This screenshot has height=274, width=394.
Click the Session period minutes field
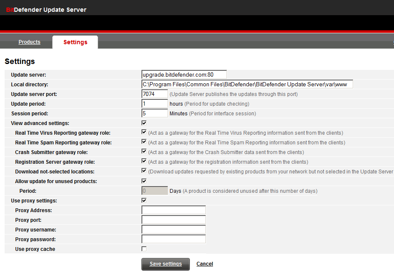pos(154,113)
